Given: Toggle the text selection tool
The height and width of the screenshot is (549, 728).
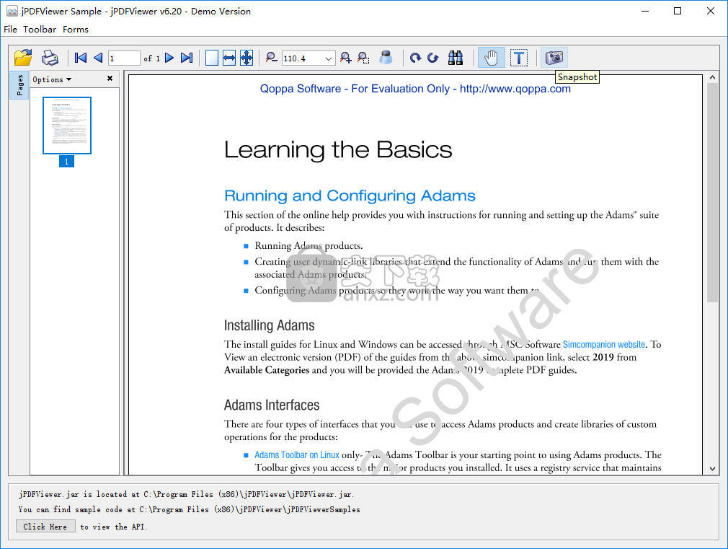Looking at the screenshot, I should tap(518, 58).
